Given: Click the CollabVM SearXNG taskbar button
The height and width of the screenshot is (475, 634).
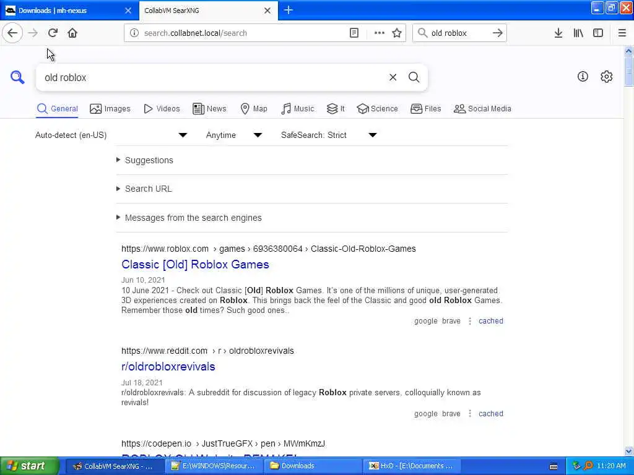Looking at the screenshot, I should (114, 466).
